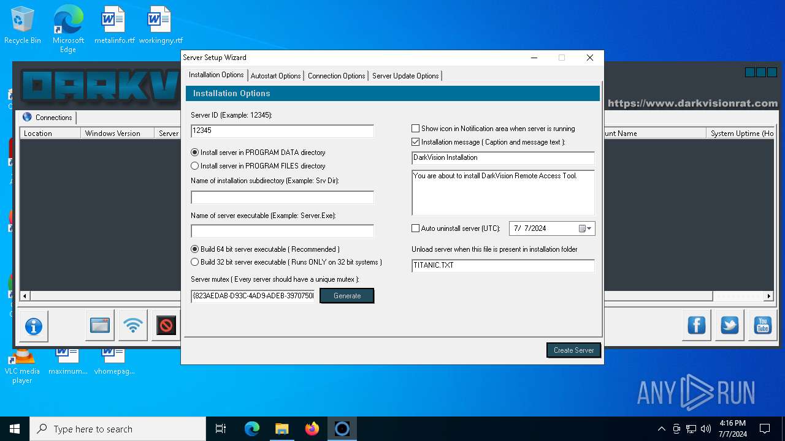Open workingny.rtf desktop file
This screenshot has height=441, width=785.
tap(161, 26)
